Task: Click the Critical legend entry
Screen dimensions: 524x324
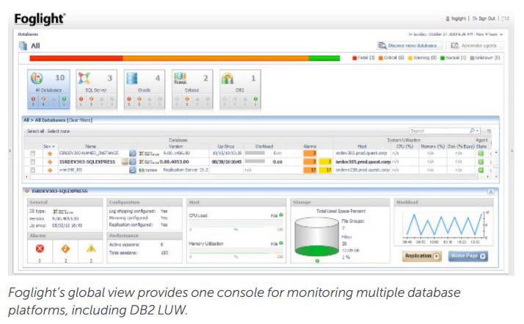Action: pos(391,58)
